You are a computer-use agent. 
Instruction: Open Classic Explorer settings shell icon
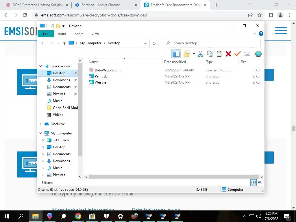[x=258, y=54]
